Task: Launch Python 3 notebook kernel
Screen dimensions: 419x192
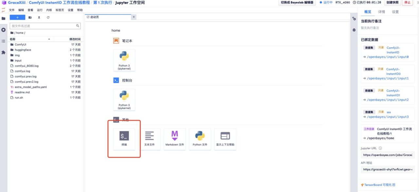Action: pos(124,60)
